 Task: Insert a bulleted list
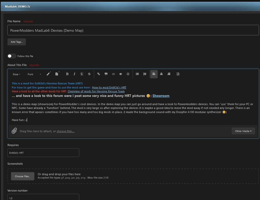(x=137, y=74)
